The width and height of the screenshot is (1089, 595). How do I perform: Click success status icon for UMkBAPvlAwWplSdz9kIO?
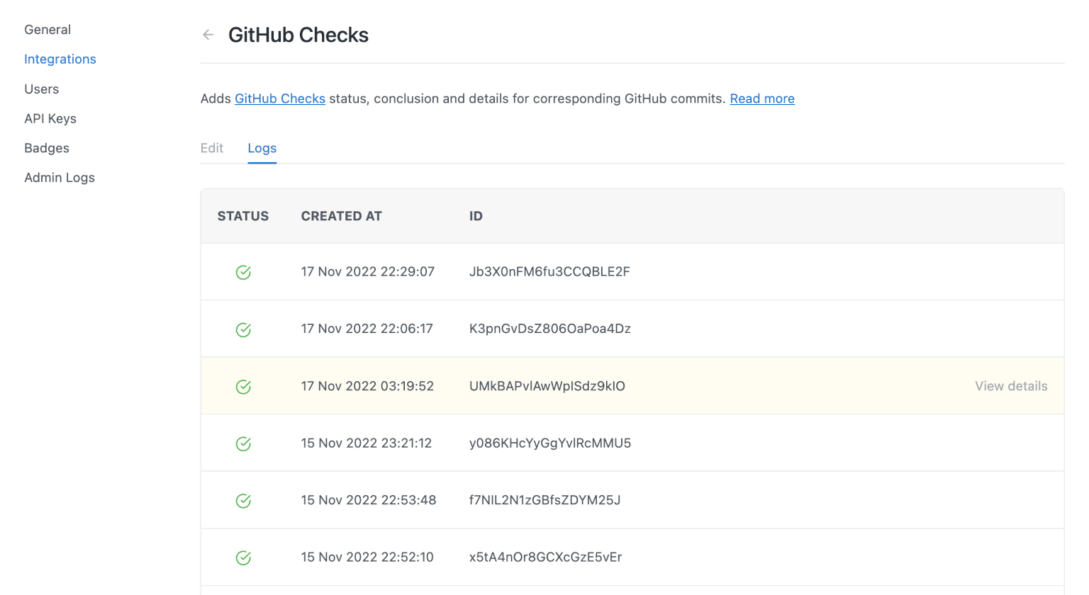[x=243, y=387]
